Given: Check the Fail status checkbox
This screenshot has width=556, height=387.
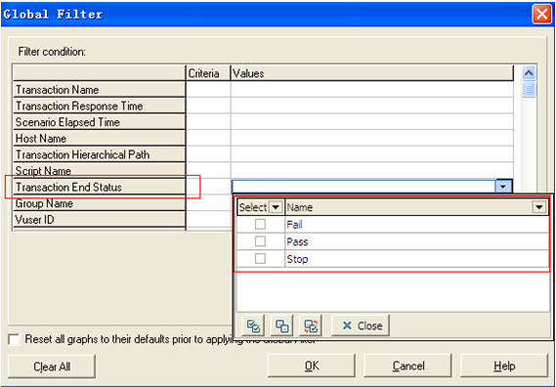Looking at the screenshot, I should coord(260,224).
